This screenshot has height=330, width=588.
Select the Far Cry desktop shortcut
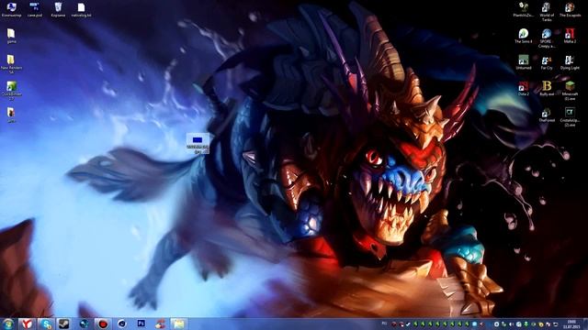coord(547,62)
